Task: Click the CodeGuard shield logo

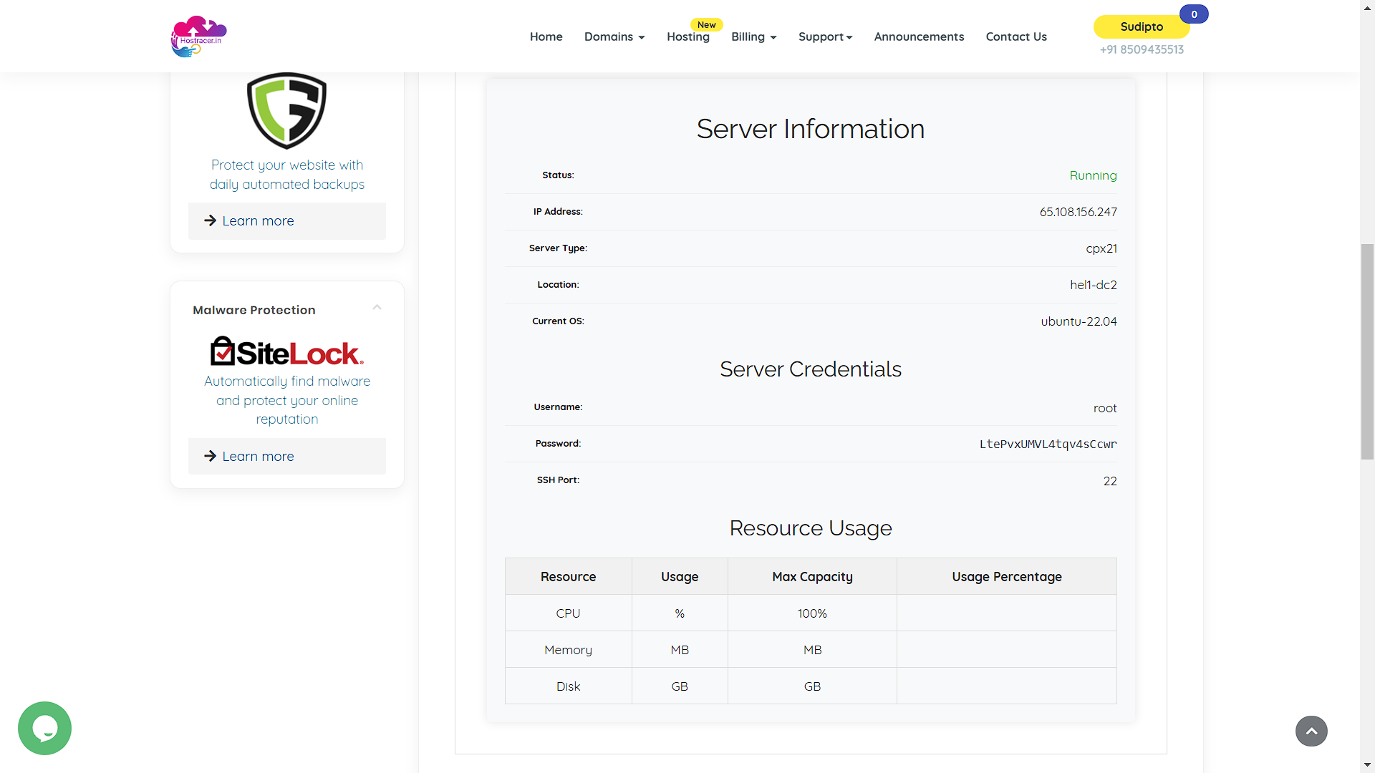Action: point(286,110)
